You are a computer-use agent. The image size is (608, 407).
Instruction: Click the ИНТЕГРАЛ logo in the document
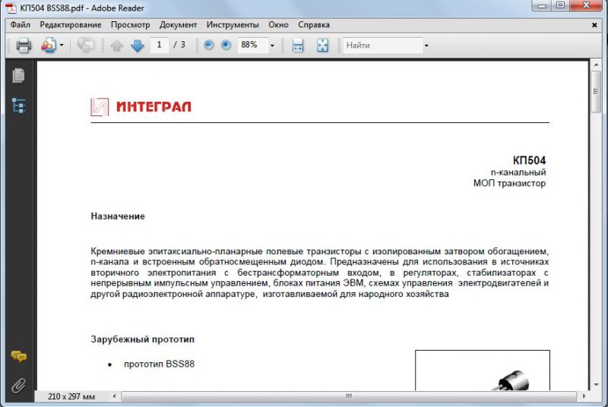coord(141,106)
